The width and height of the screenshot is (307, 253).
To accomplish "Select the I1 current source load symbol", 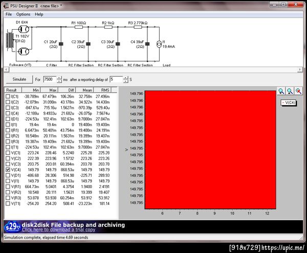I will [159, 44].
